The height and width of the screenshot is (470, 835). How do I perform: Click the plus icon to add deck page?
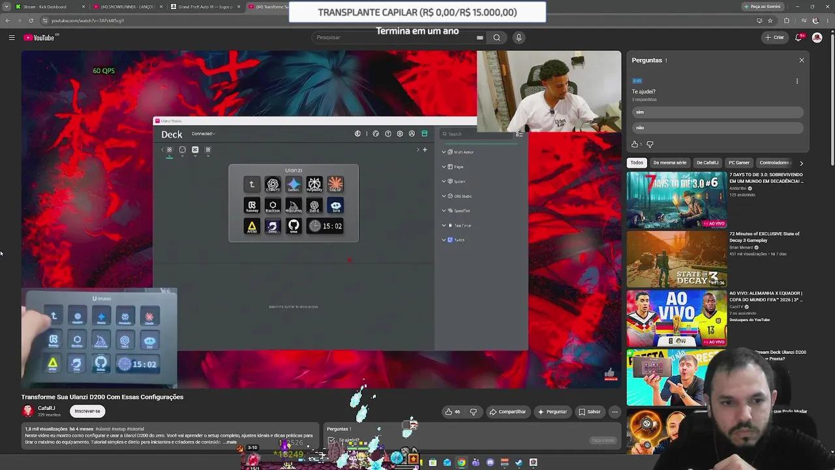click(425, 149)
